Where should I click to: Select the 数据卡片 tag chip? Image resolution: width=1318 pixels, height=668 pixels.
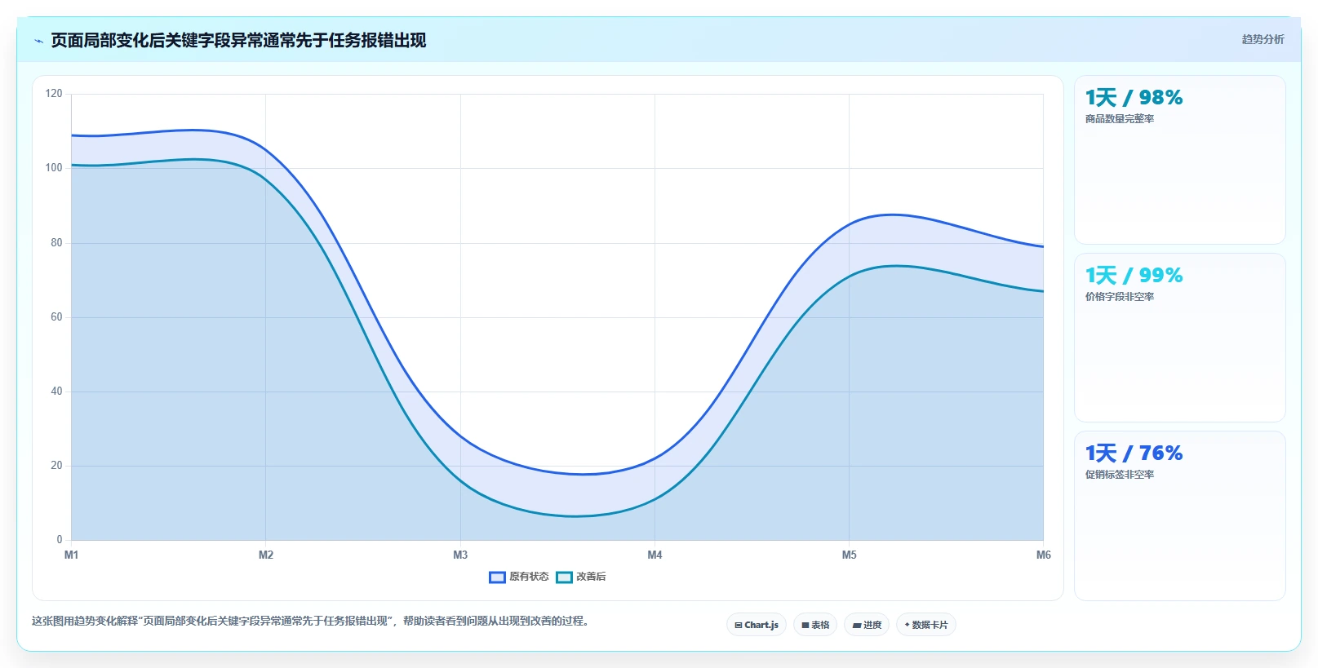(x=926, y=625)
